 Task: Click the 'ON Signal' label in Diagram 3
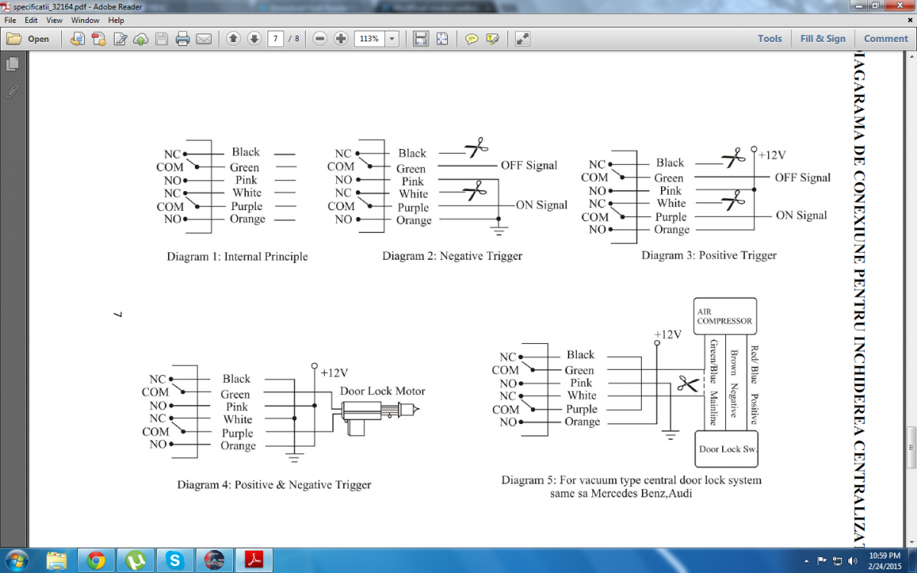point(802,215)
